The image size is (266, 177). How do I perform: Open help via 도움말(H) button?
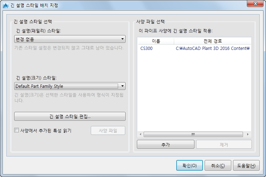(x=246, y=165)
